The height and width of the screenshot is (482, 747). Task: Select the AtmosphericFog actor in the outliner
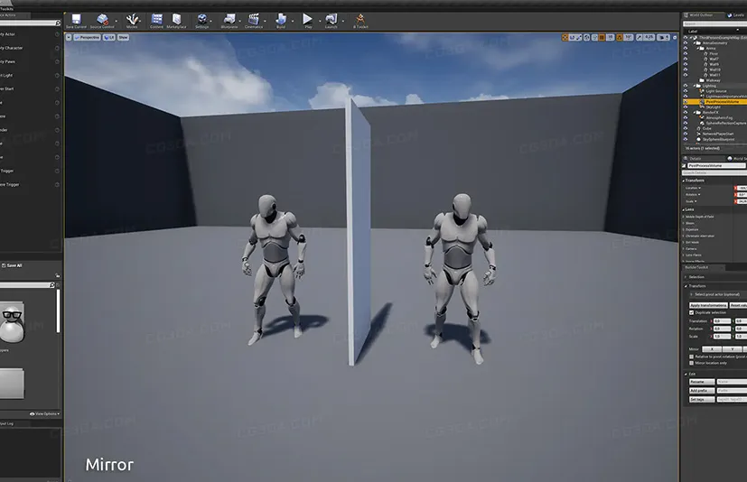(719, 117)
